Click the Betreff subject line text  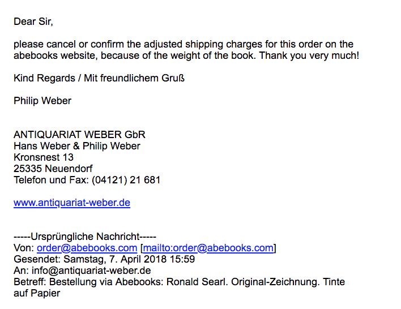click(x=180, y=282)
